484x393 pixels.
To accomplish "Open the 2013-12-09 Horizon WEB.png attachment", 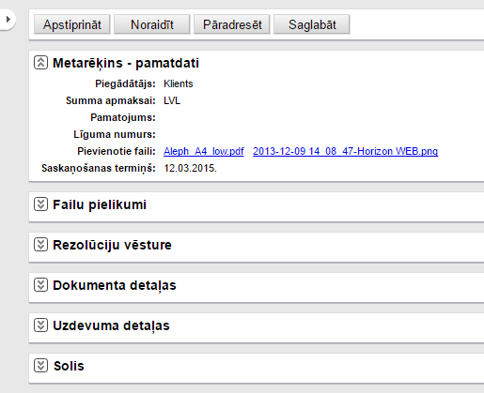I will click(x=346, y=151).
